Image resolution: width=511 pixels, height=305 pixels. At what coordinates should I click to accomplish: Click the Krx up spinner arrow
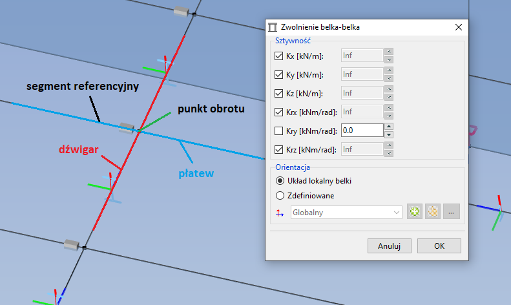[x=389, y=107]
